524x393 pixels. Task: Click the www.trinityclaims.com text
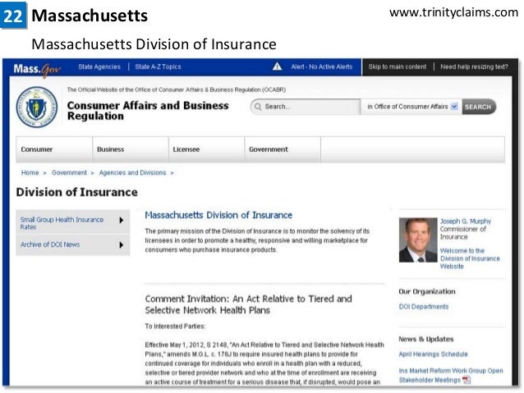tap(454, 12)
